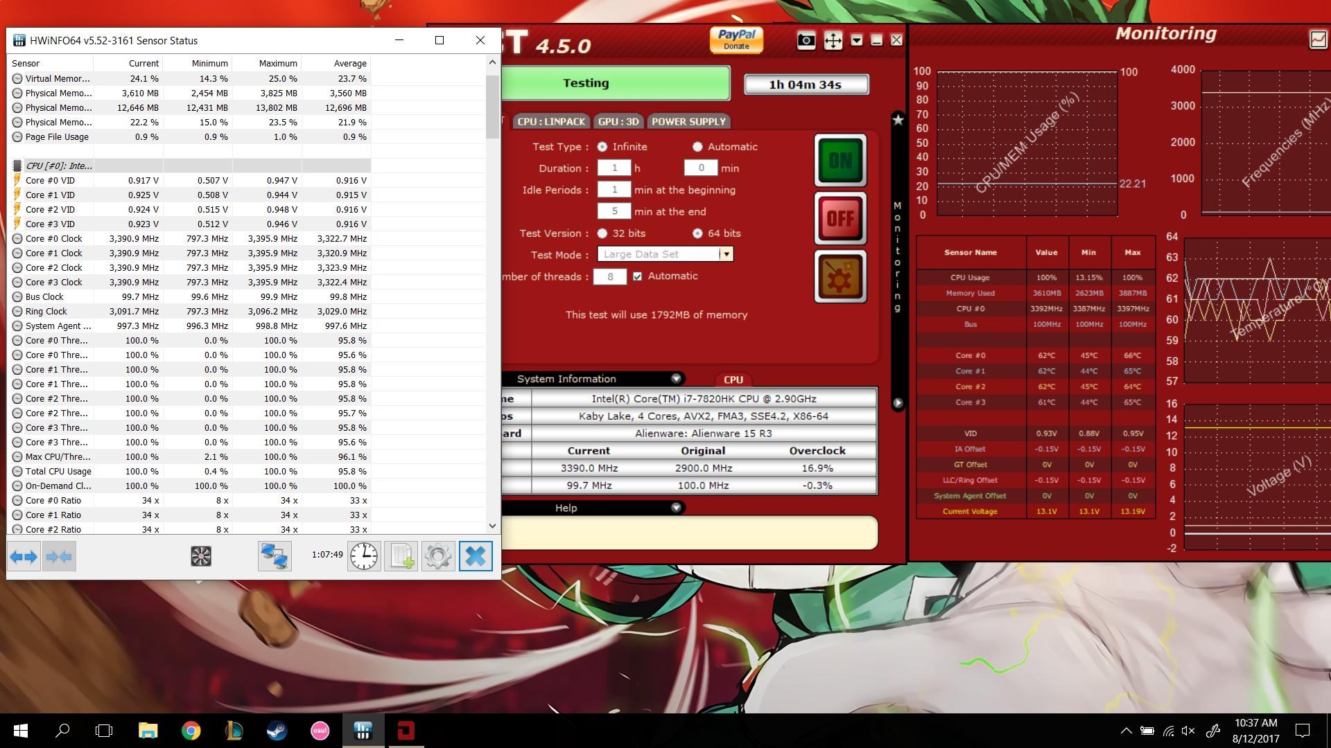The image size is (1331, 748).
Task: Toggle Automatic threads checkbox
Action: [637, 276]
